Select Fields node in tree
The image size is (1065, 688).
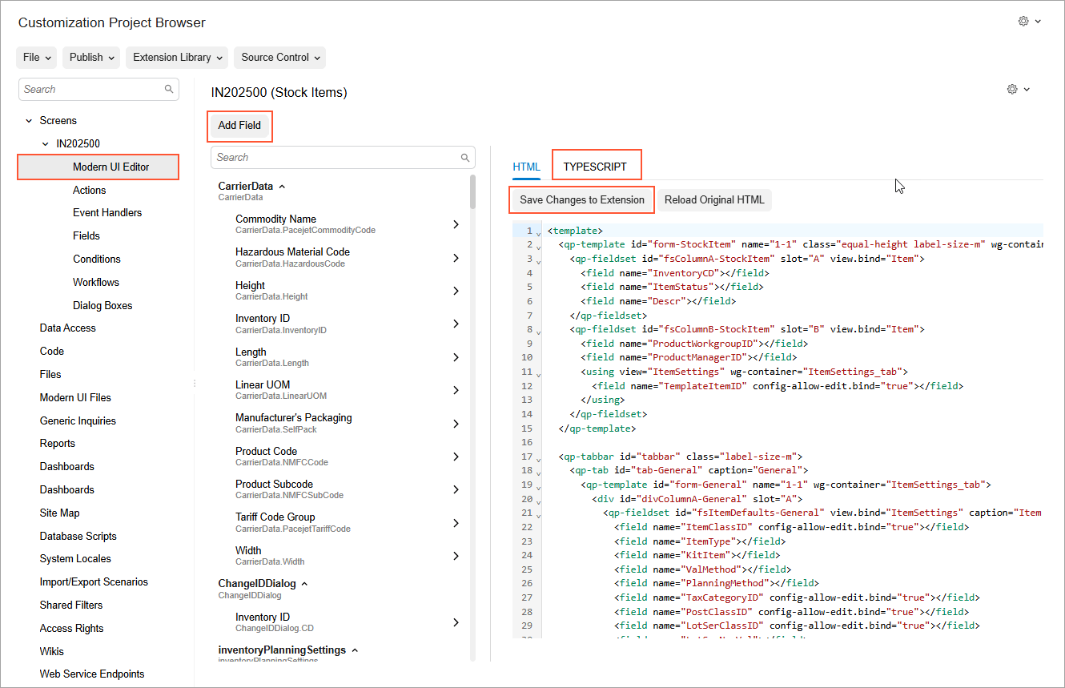(86, 236)
